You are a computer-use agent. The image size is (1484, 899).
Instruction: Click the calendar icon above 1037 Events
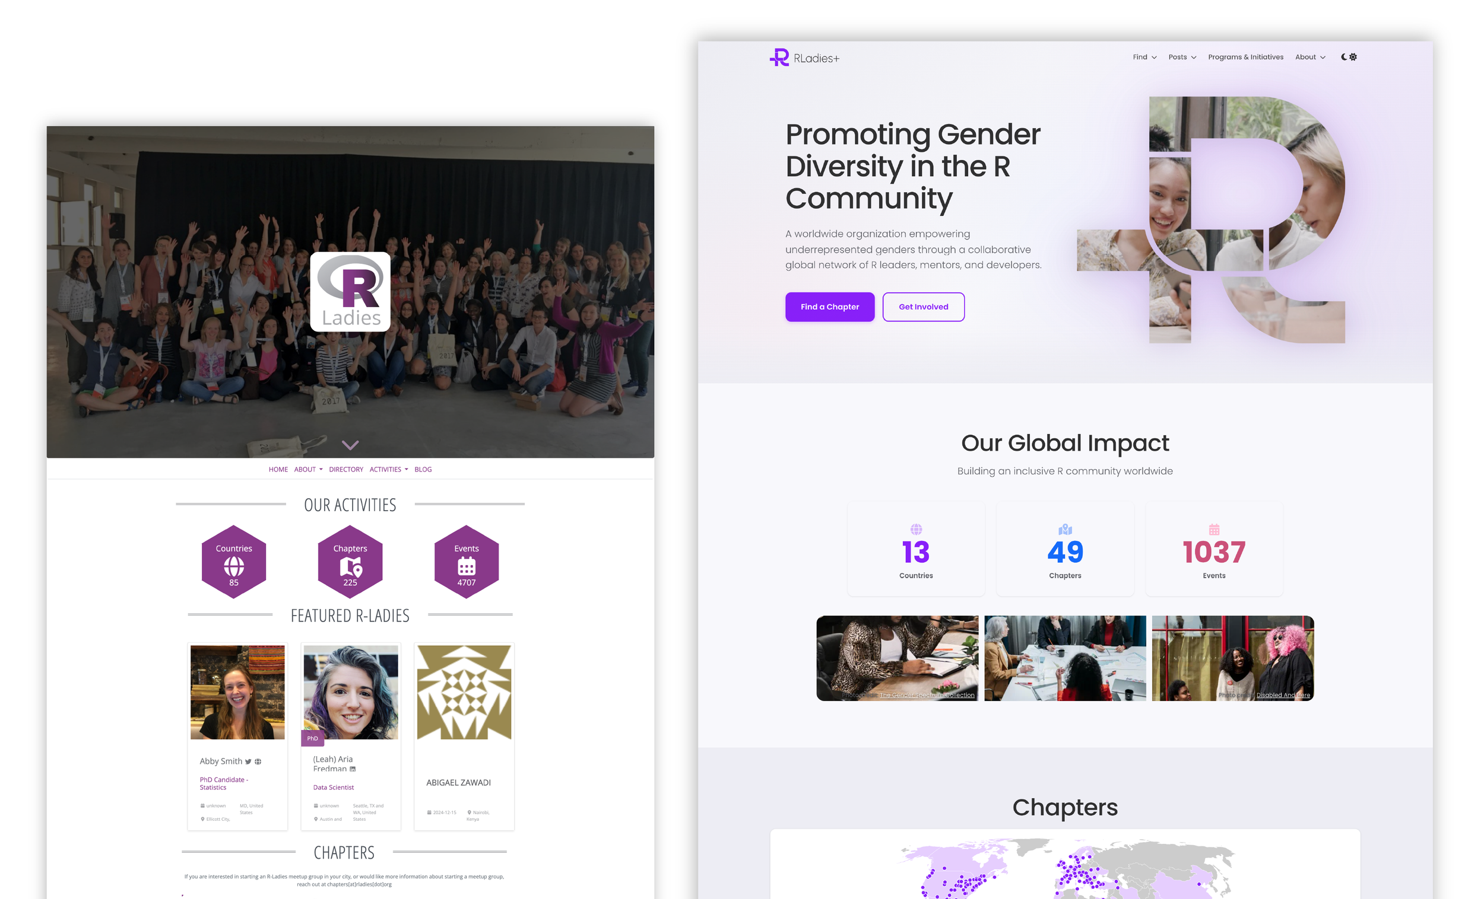click(x=1213, y=530)
